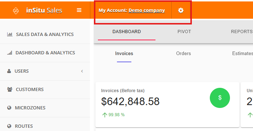Select the Dashboard tab
Screen dimensions: 253x131
point(127,31)
